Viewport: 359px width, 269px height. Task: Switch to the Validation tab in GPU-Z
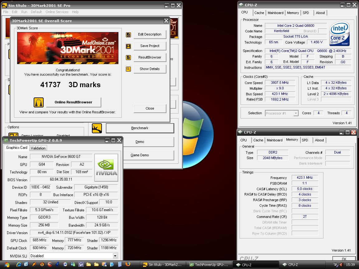point(38,148)
